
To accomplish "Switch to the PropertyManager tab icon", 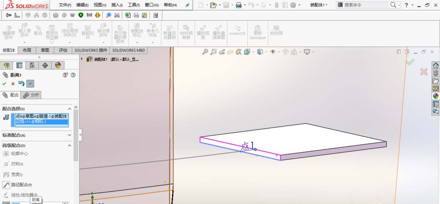I will 19,66.
